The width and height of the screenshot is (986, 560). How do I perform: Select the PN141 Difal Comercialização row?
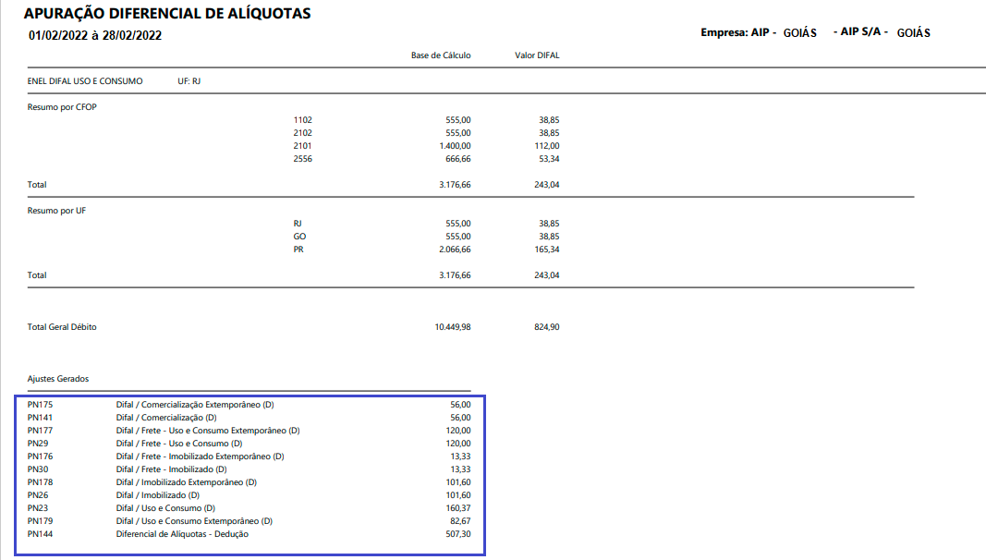coord(249,418)
